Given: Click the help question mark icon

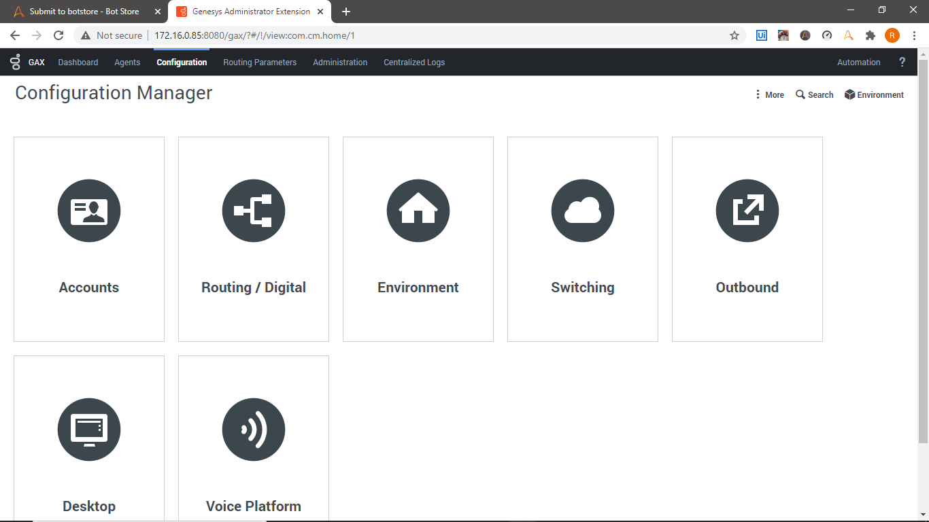Looking at the screenshot, I should pyautogui.click(x=902, y=62).
